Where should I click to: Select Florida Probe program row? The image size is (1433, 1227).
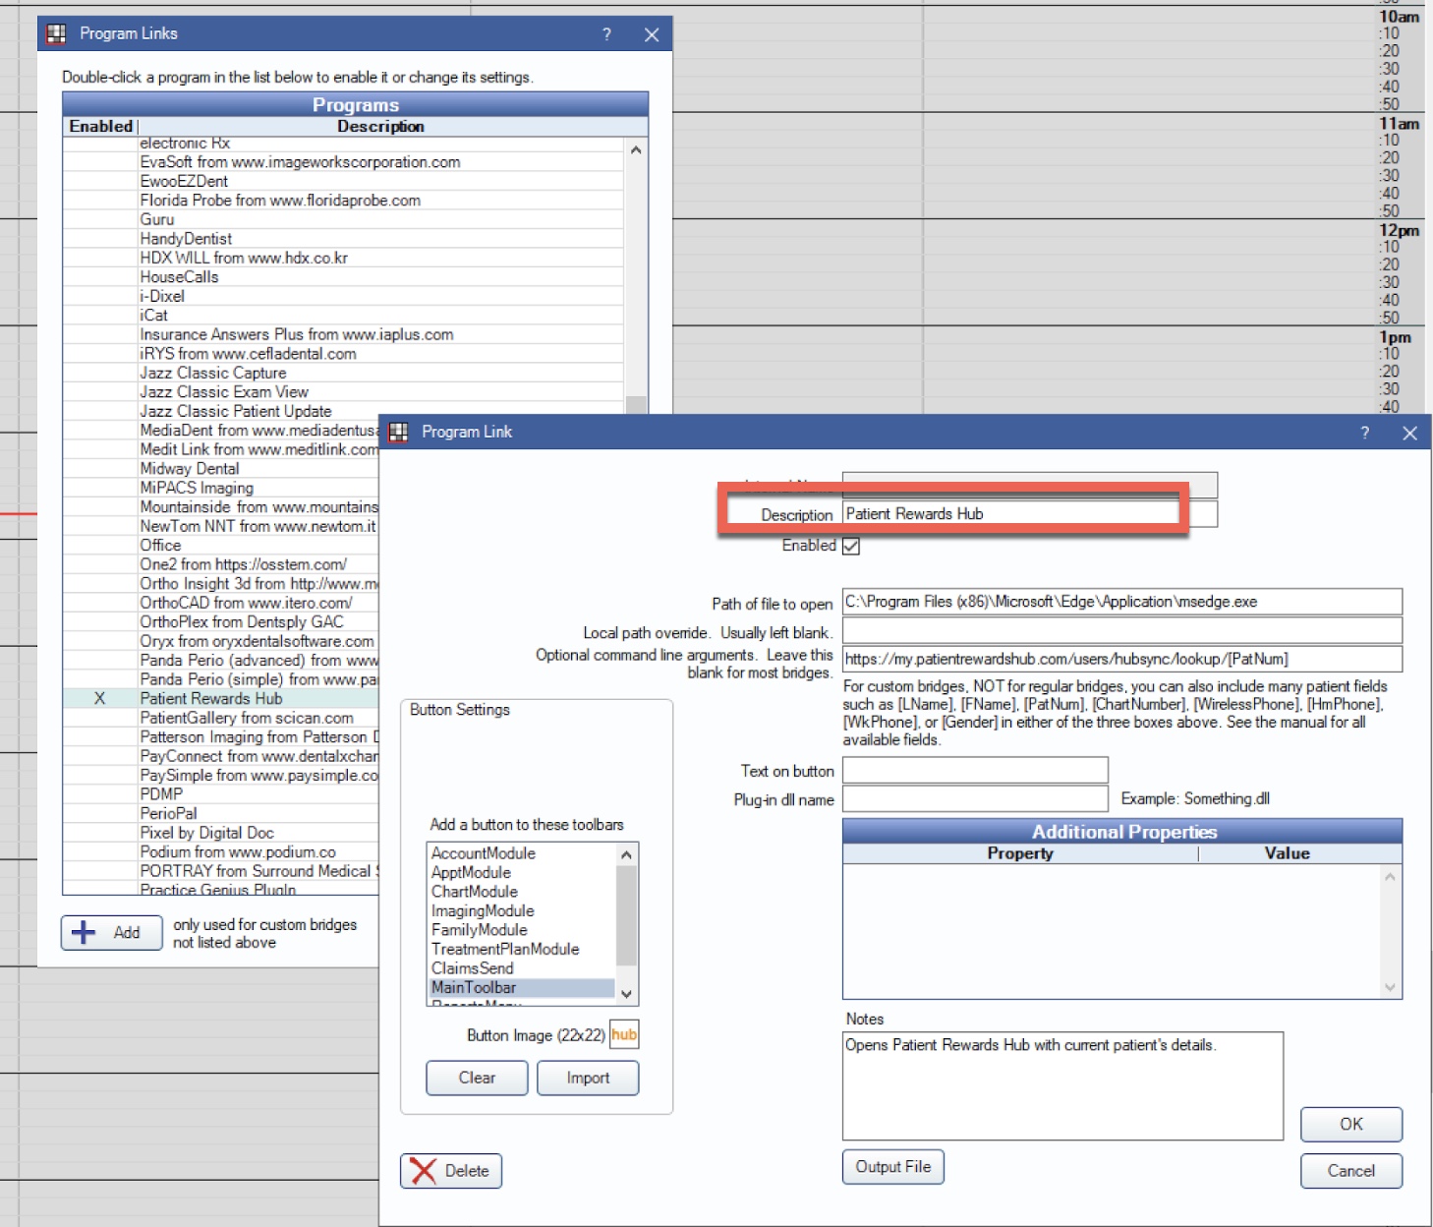(x=343, y=201)
